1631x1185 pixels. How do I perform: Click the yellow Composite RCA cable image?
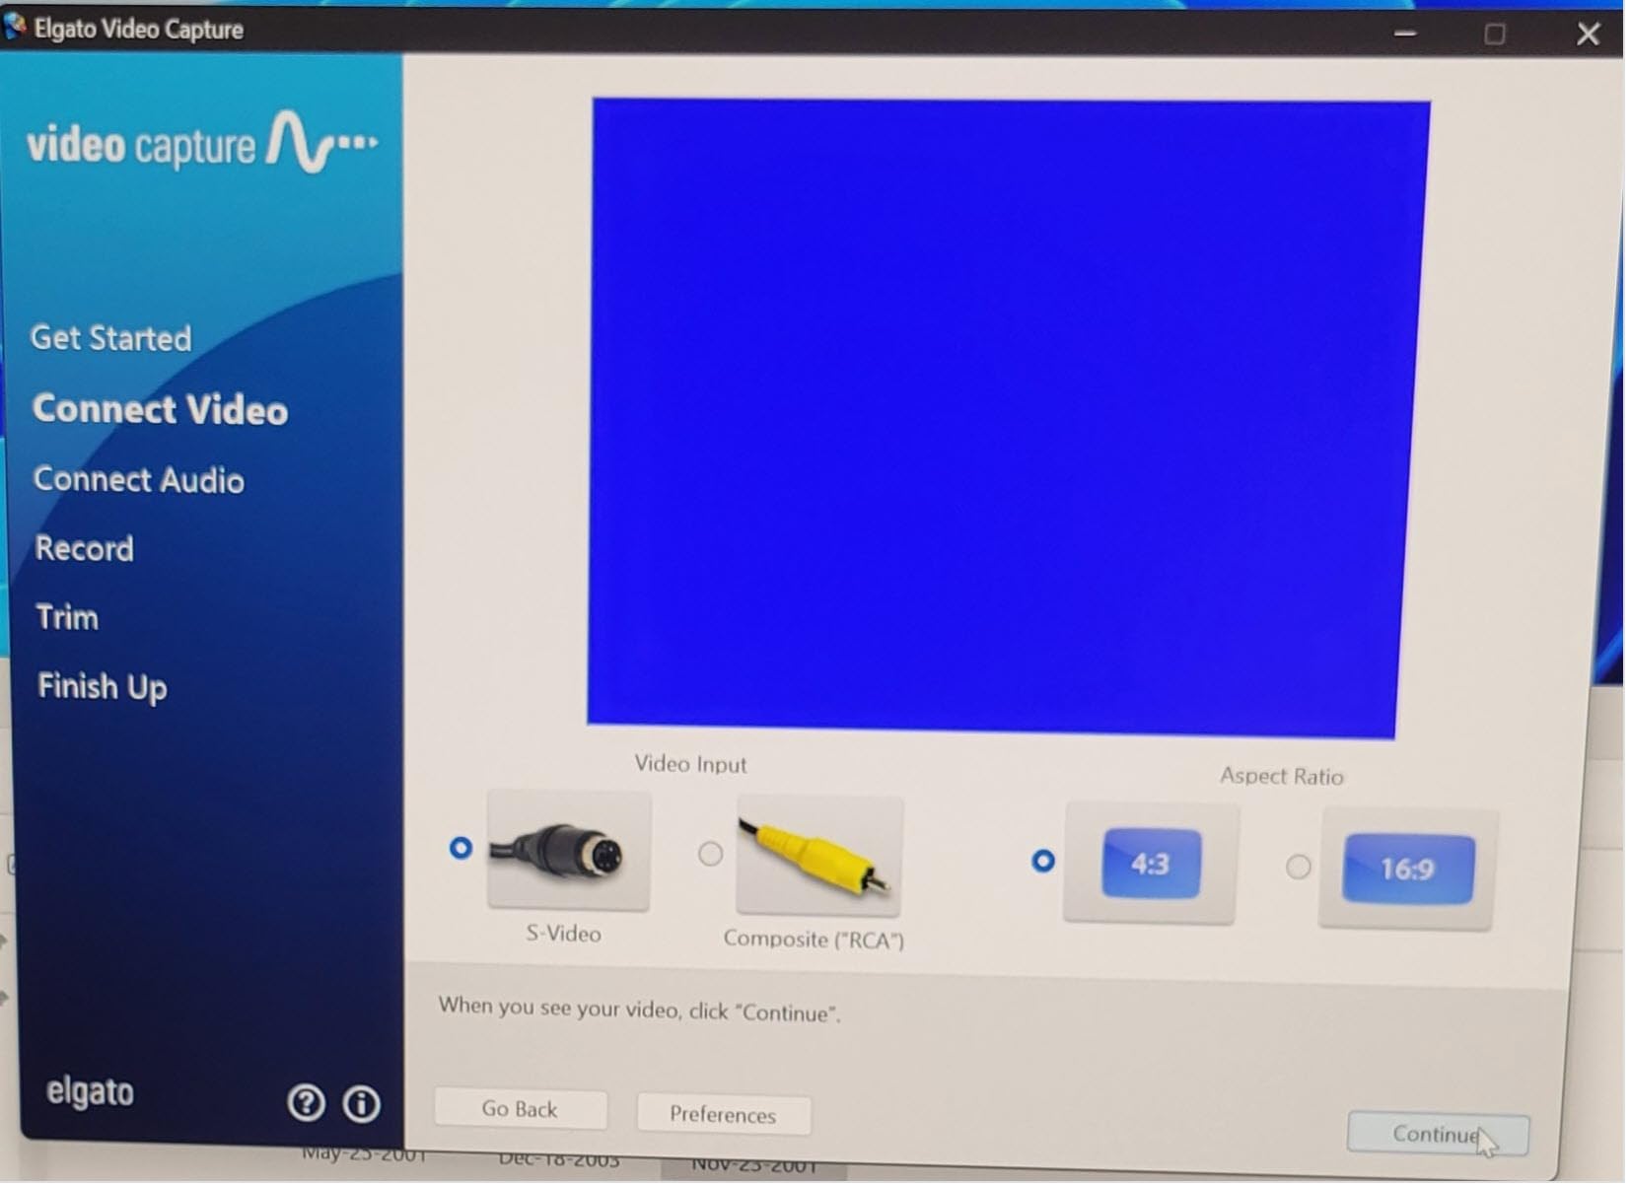tap(818, 858)
